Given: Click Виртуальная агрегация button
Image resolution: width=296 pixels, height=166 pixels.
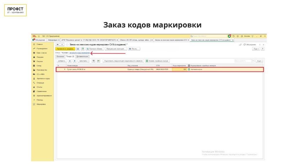Looking at the screenshot, I should pos(116,49).
